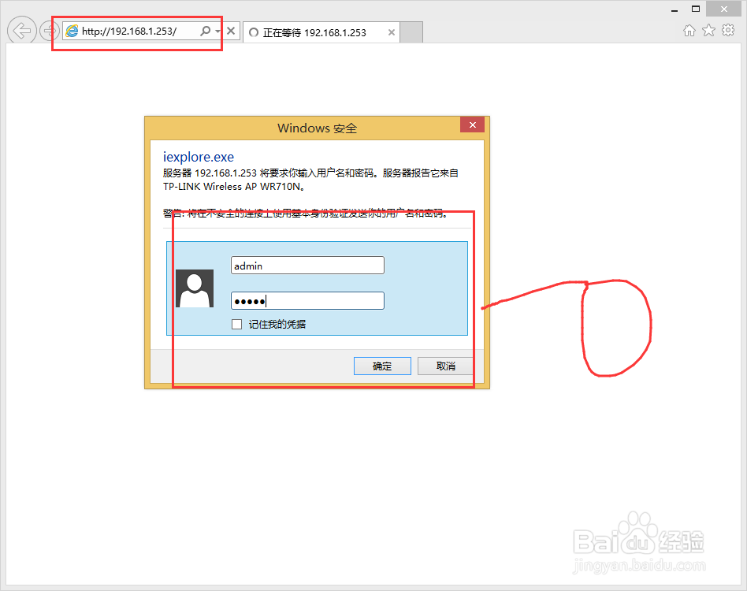Stop loading the waiting tab

point(391,32)
